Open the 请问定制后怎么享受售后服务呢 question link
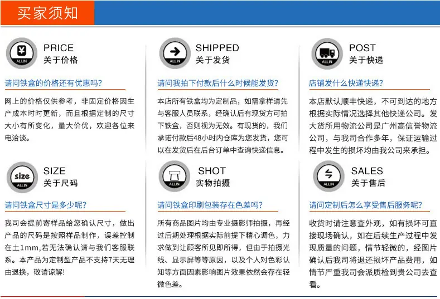 pos(365,205)
